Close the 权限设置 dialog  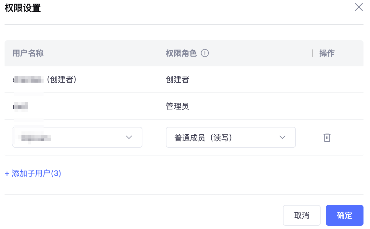click(359, 7)
